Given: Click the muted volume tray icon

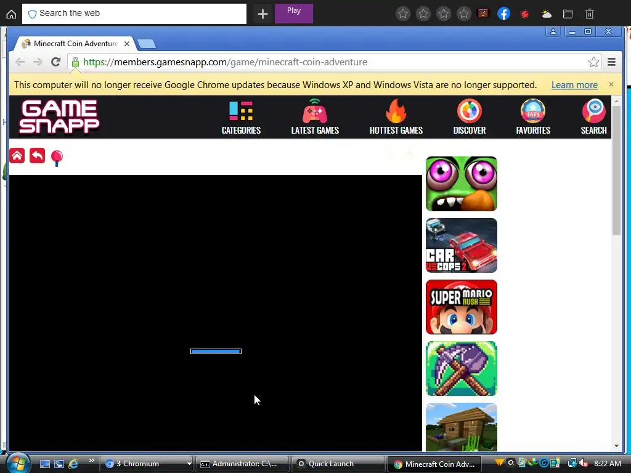Looking at the screenshot, I should [584, 463].
